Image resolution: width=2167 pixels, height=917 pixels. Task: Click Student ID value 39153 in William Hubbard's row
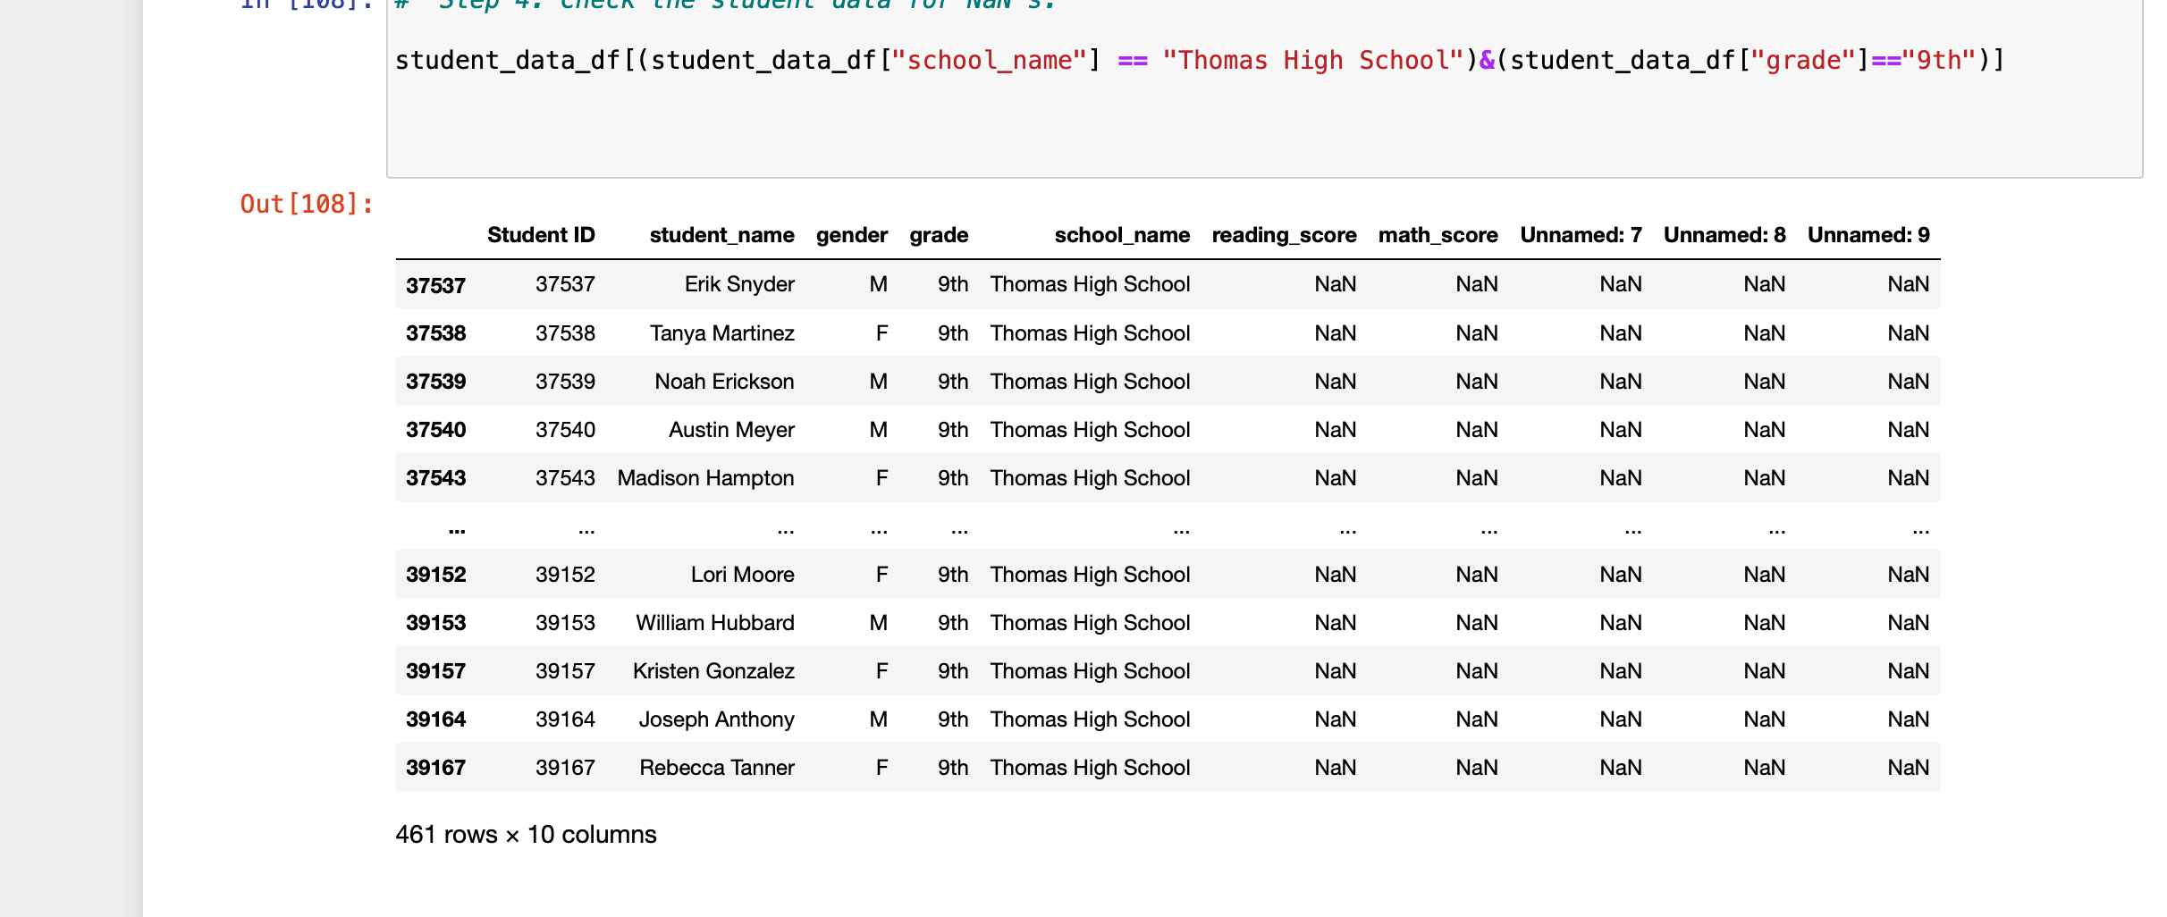pos(565,623)
